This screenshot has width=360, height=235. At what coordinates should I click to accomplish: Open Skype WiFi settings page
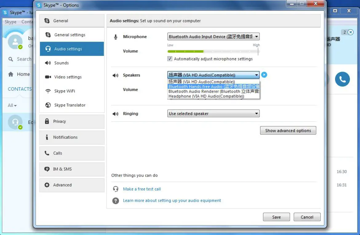point(72,91)
